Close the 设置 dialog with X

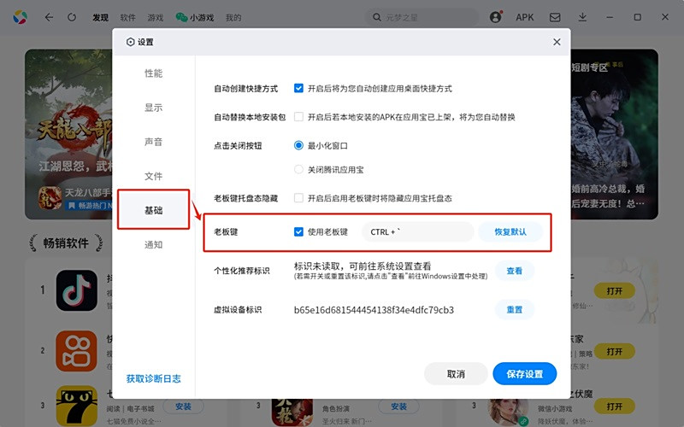click(557, 42)
